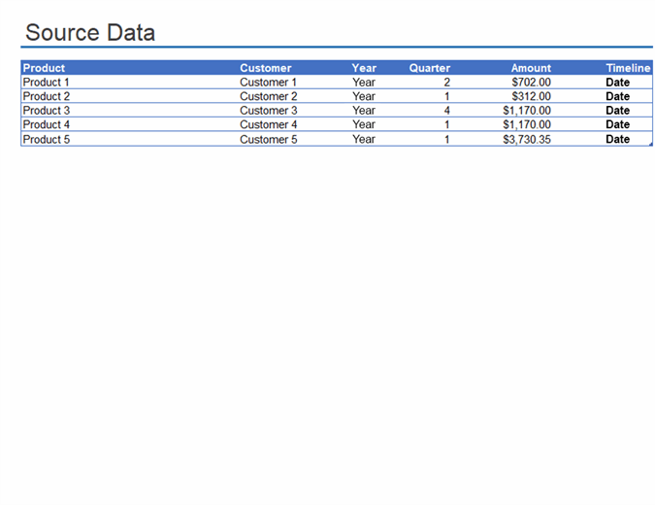
Task: Click the Product 4 cell
Action: point(47,124)
